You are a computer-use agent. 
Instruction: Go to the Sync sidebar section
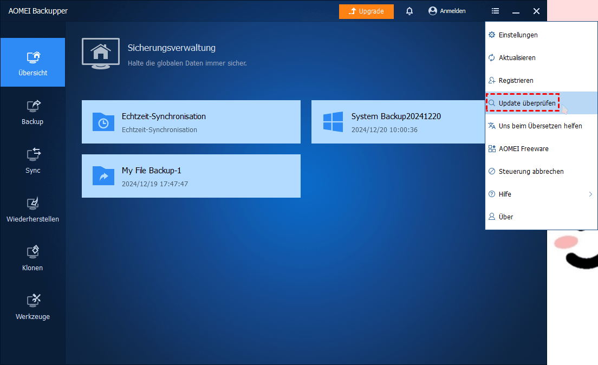click(33, 161)
